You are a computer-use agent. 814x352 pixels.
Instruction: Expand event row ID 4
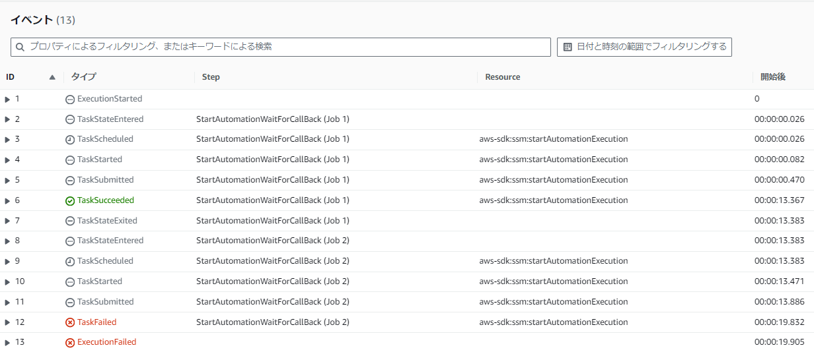(7, 160)
